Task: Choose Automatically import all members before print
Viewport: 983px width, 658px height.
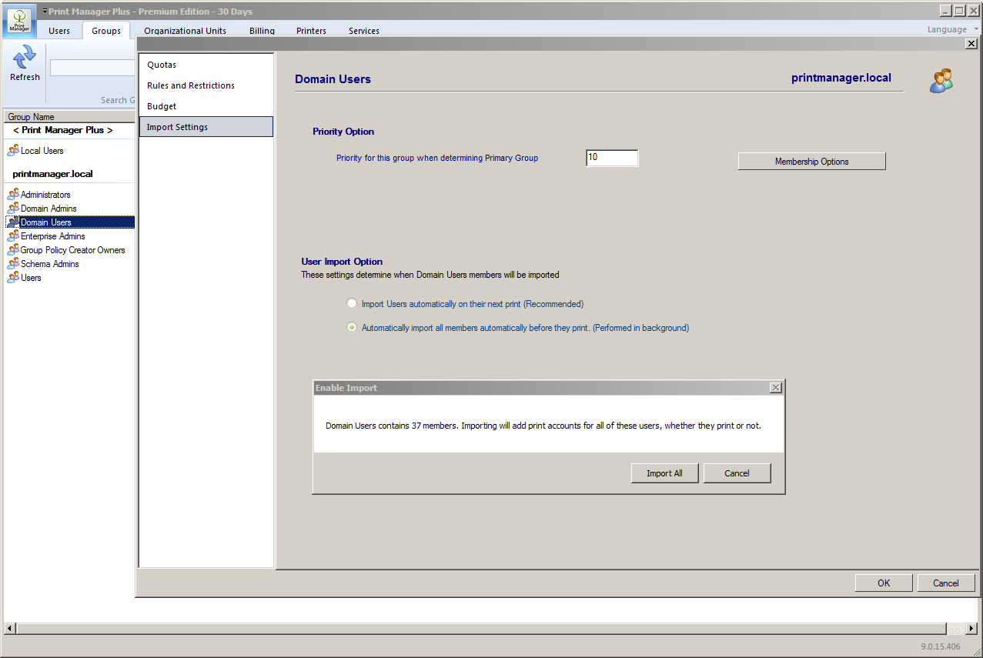Action: point(352,328)
